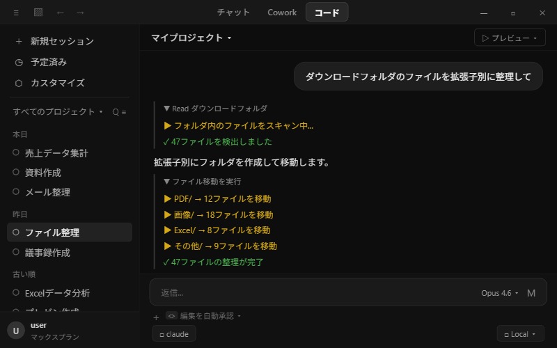This screenshot has height=348, width=557.
Task: Click the claude folder button
Action: (174, 334)
